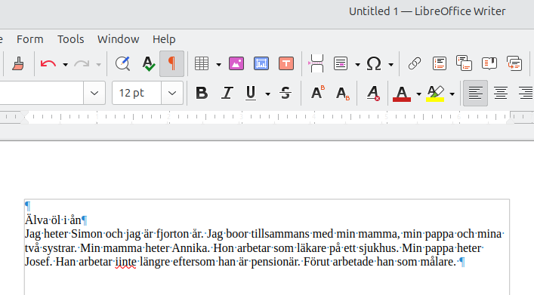
Task: Align paragraph to the left
Action: click(475, 93)
